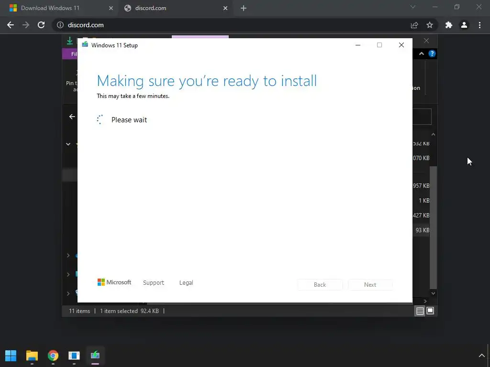
Task: Share this page icon in Chrome
Action: pos(414,25)
